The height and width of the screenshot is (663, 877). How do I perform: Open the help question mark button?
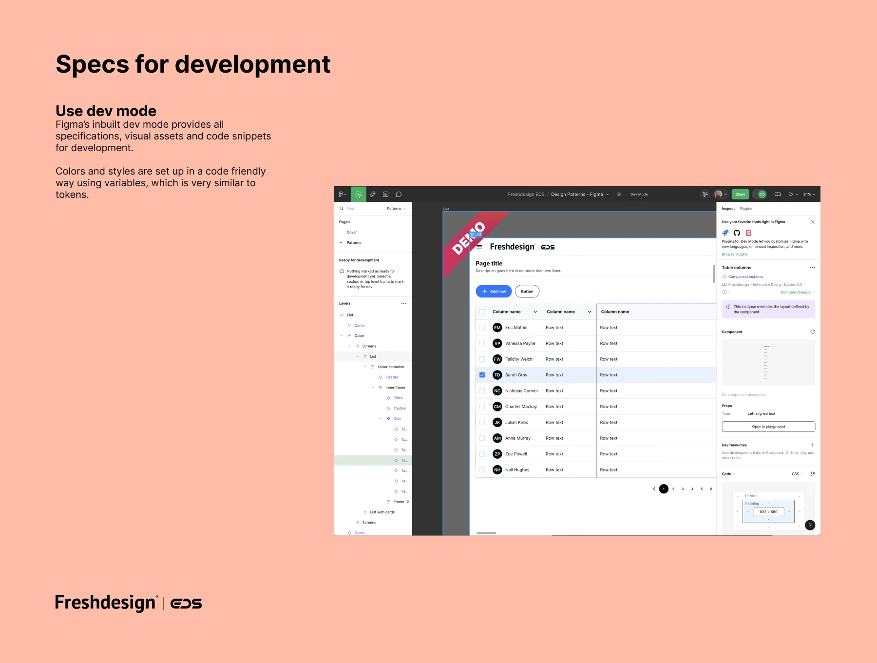pos(810,525)
